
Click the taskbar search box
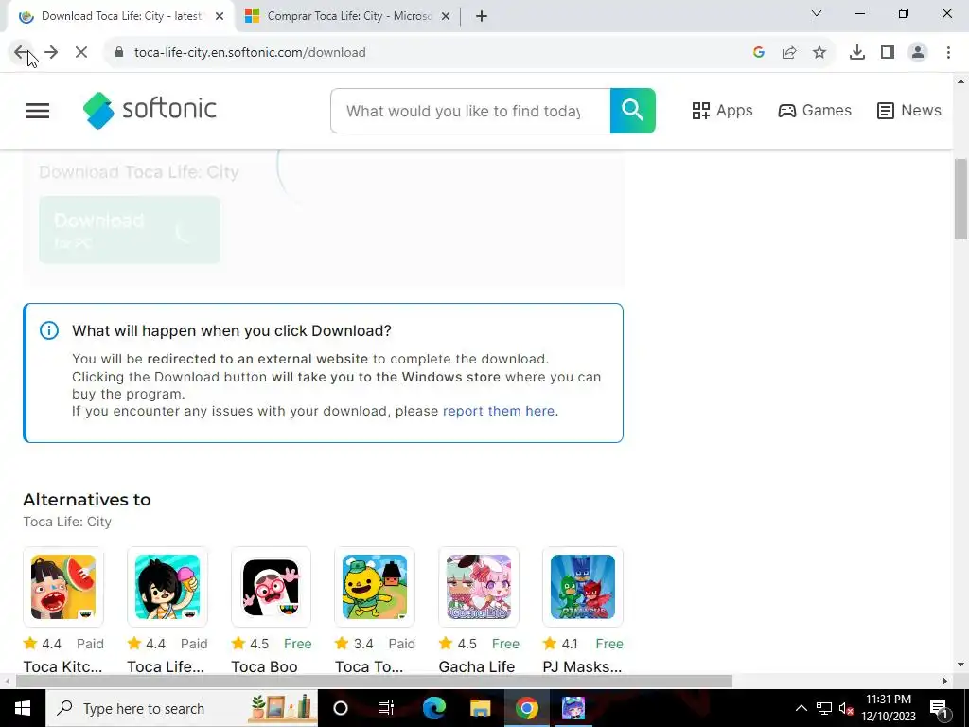coord(182,708)
